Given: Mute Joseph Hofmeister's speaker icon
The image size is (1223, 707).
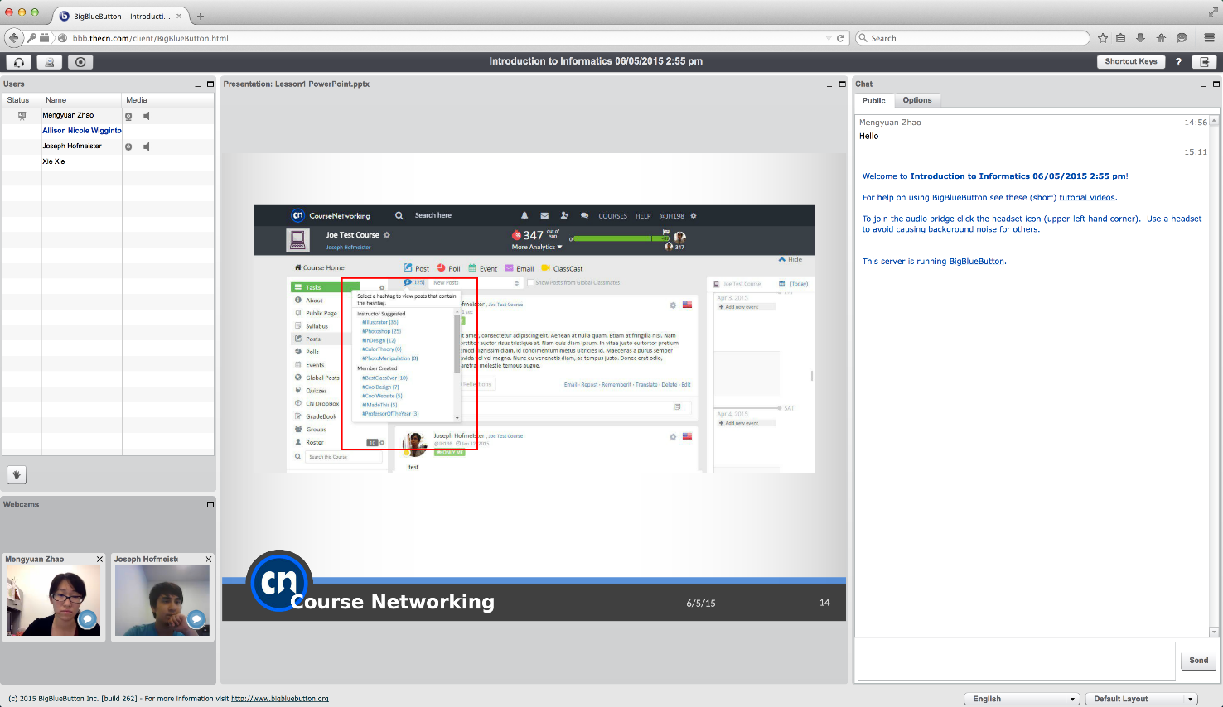Looking at the screenshot, I should 147,147.
